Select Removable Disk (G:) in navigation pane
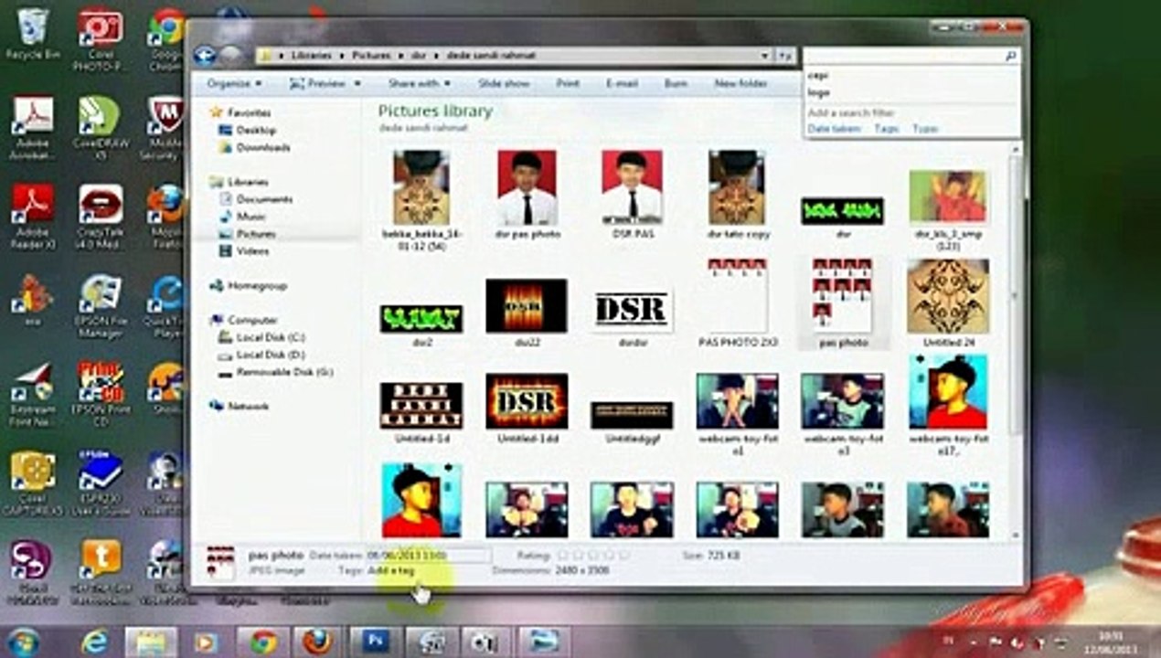This screenshot has width=1161, height=658. 276,372
